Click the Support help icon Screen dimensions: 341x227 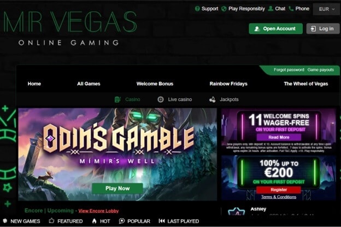point(197,9)
